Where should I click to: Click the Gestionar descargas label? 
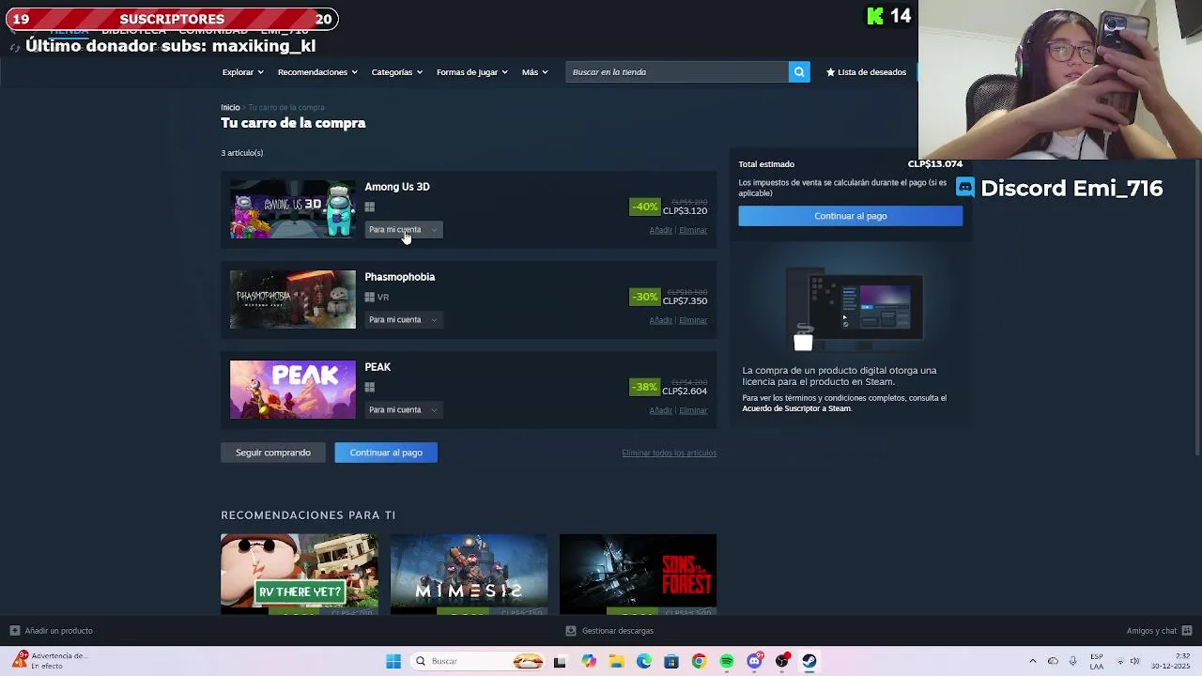pos(618,631)
